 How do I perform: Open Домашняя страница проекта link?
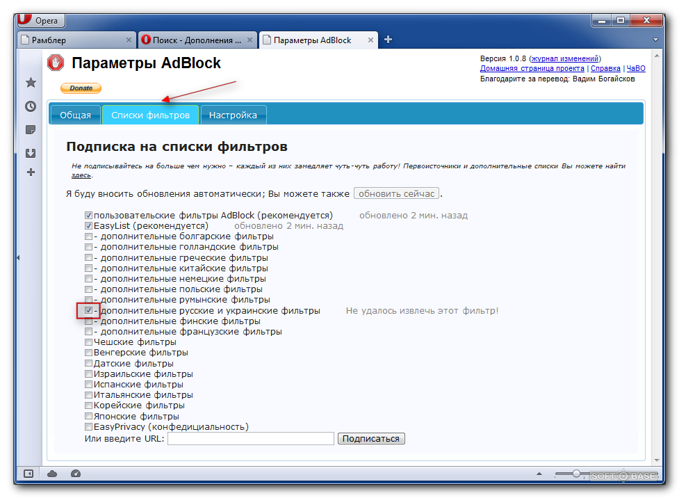[x=532, y=68]
